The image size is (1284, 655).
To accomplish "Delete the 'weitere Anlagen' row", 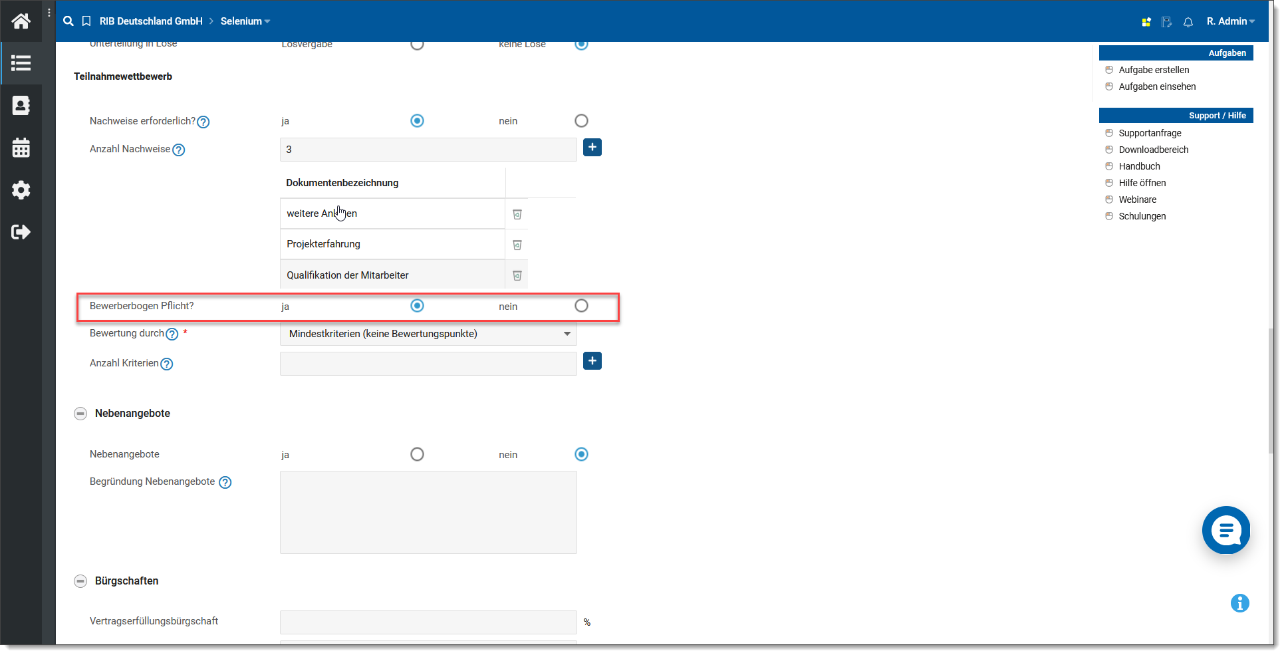I will (x=517, y=214).
